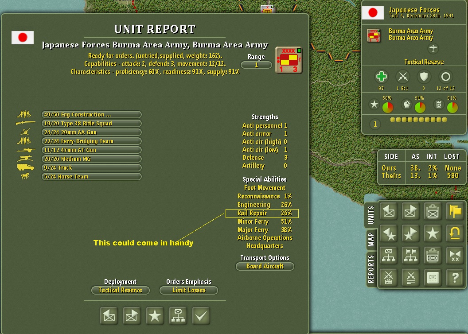Click next formation star-arrow icon in Units grid

(411, 233)
